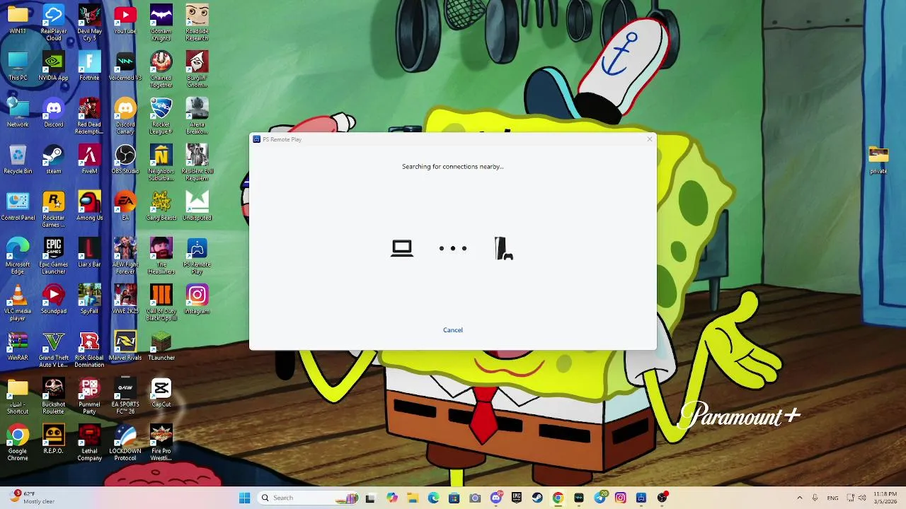Open the EA app desktop shortcut
906x509 pixels.
(125, 207)
